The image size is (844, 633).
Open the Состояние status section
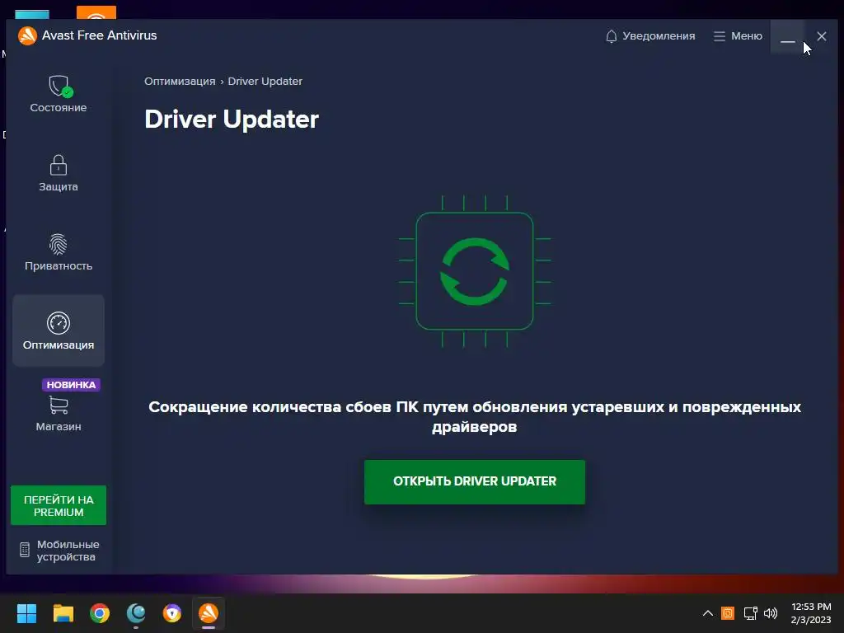(x=59, y=94)
